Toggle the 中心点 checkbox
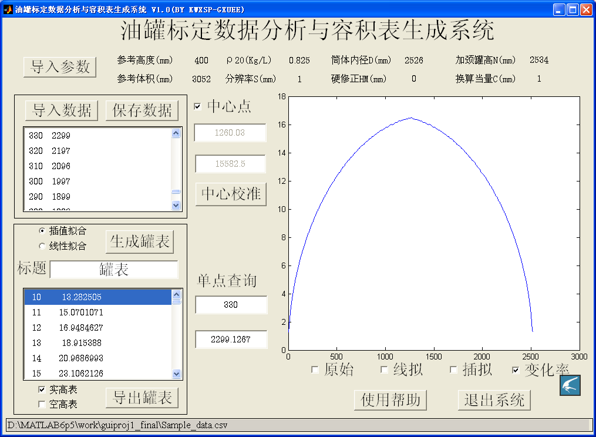The height and width of the screenshot is (437, 596). 198,106
